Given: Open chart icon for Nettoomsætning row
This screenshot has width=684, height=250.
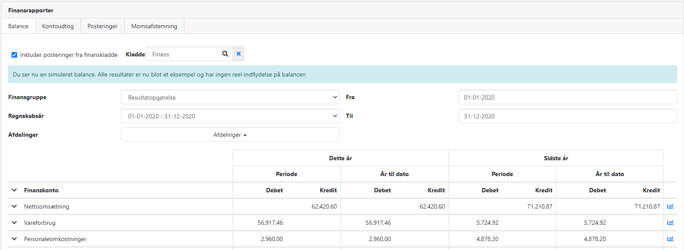Looking at the screenshot, I should pos(670,206).
